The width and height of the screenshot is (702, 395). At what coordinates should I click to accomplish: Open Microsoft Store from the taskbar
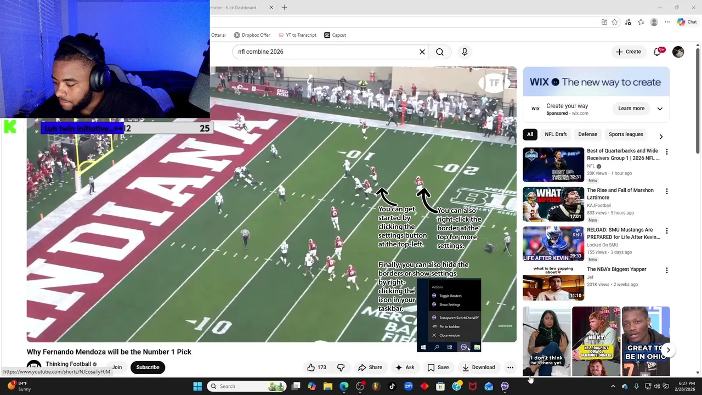coord(440,386)
